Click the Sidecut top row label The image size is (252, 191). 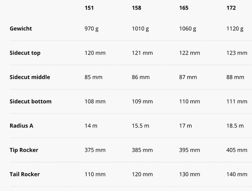point(25,53)
